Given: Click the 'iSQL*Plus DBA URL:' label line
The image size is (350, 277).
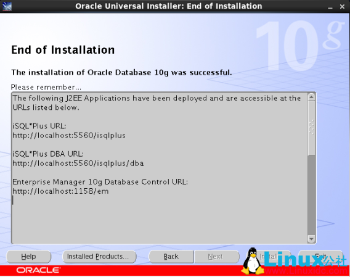Looking at the screenshot, I should [48, 154].
